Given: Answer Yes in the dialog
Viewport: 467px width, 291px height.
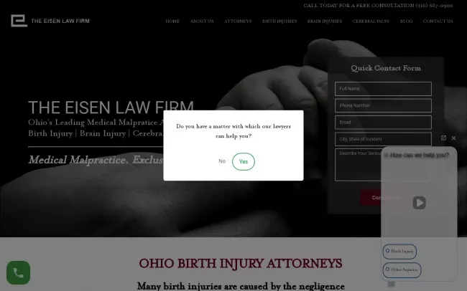Looking at the screenshot, I should 244,161.
